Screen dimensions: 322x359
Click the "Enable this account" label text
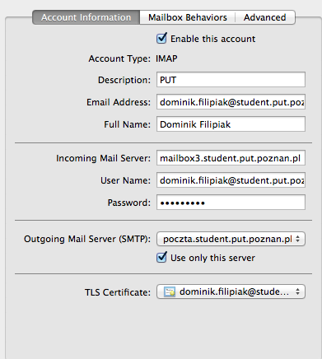click(213, 39)
